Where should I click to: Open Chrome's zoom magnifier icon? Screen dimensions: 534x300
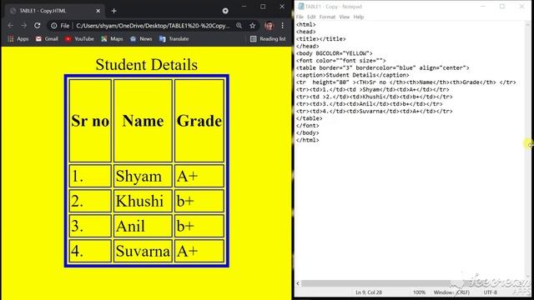[x=239, y=26]
